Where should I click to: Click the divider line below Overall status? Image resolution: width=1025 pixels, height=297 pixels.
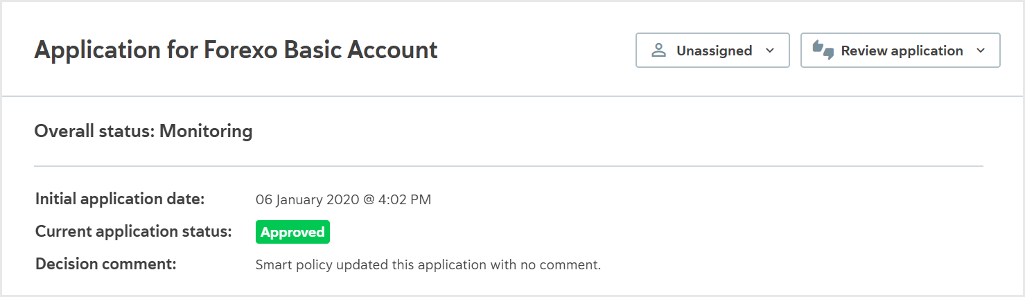pos(509,166)
